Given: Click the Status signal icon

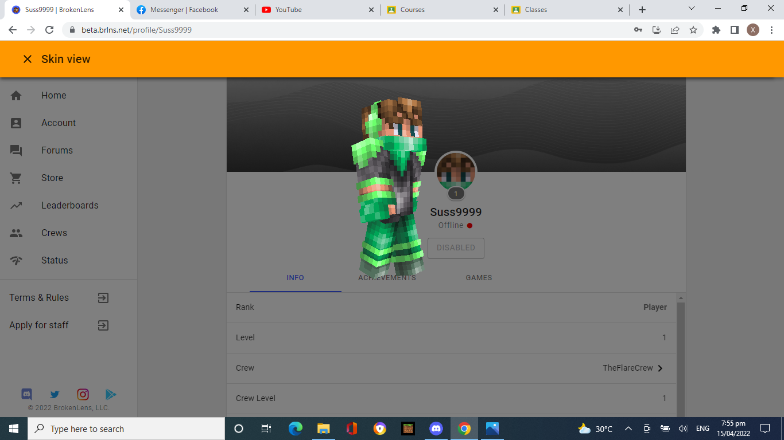Looking at the screenshot, I should click(16, 261).
